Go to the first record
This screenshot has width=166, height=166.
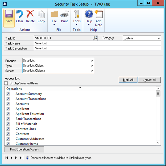pos(7,158)
